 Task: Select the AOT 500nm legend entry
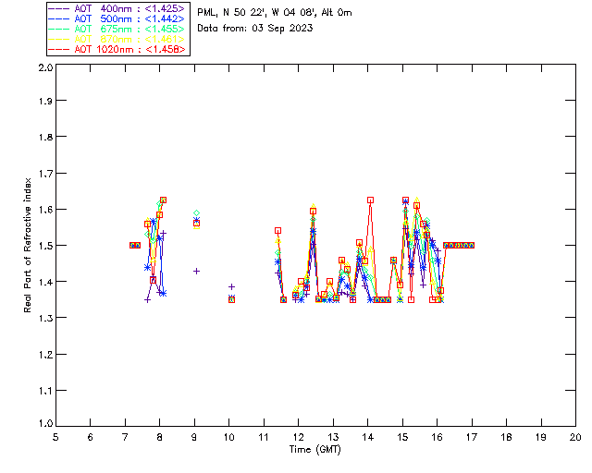(117, 18)
